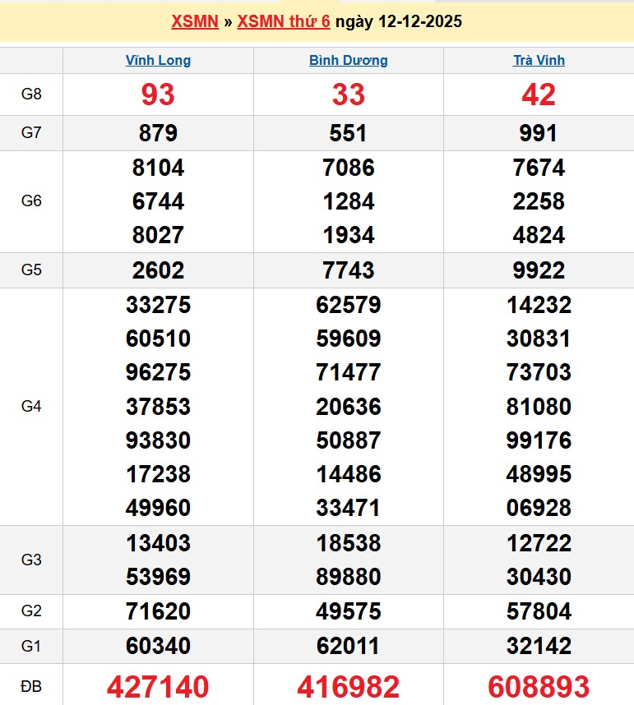This screenshot has width=634, height=705.
Task: Click the G5 number 7743
Action: tap(349, 270)
